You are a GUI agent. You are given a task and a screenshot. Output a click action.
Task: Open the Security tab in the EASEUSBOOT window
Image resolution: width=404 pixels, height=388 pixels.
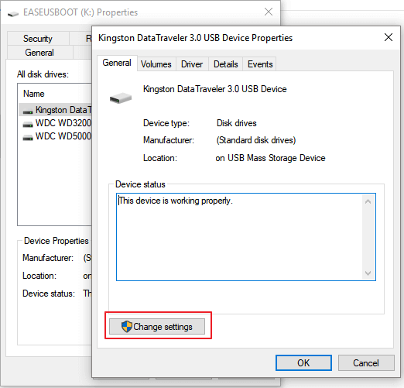point(38,39)
